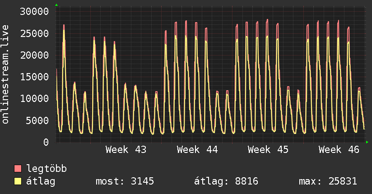Viewport: 372px width, 194px height.
Task: Click the Week 45 axis label
Action: click(x=268, y=150)
